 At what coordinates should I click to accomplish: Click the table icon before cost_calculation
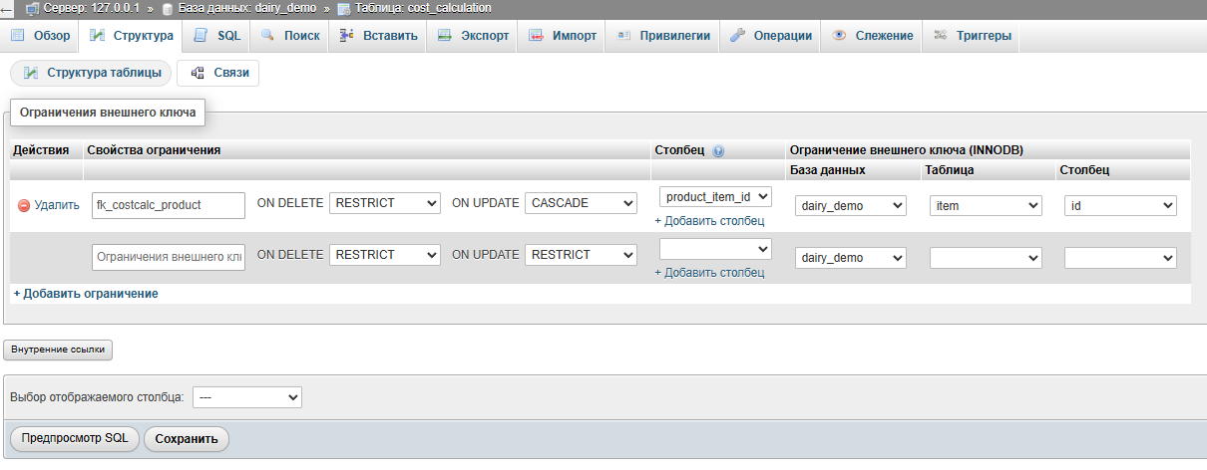pos(344,8)
